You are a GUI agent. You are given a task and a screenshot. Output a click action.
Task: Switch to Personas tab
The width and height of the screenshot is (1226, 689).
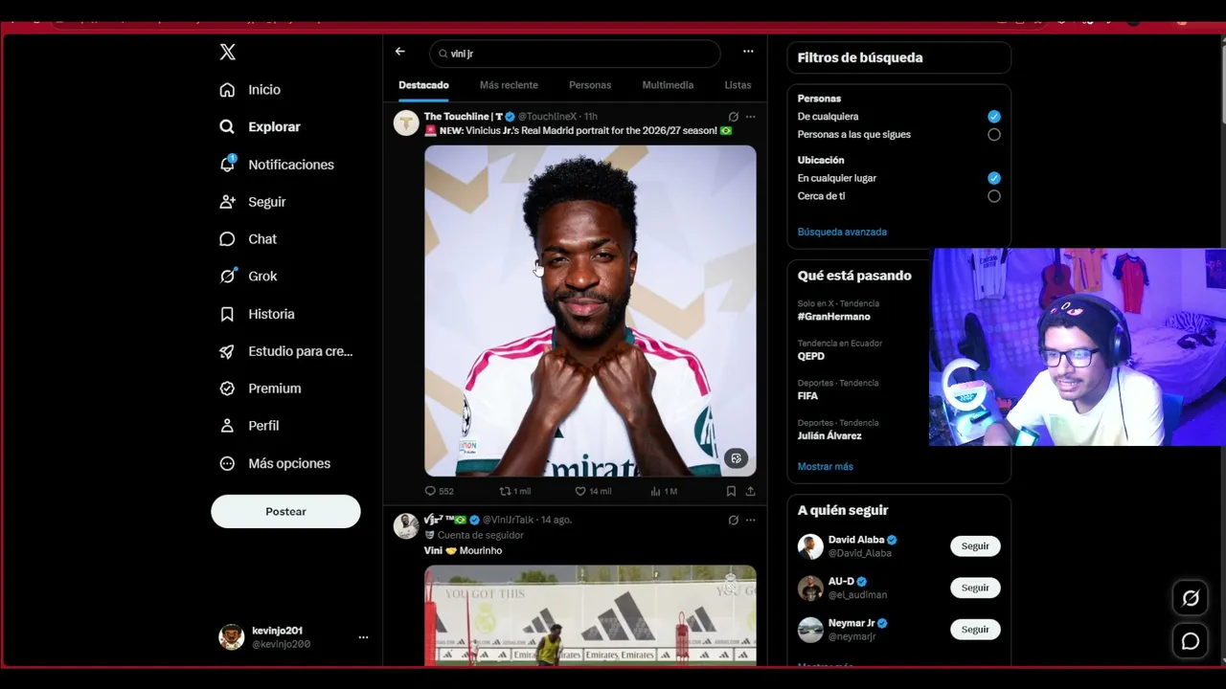[590, 85]
